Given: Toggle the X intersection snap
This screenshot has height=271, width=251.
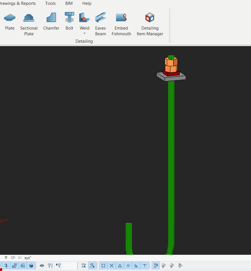Looking at the screenshot, I should click(x=112, y=266).
